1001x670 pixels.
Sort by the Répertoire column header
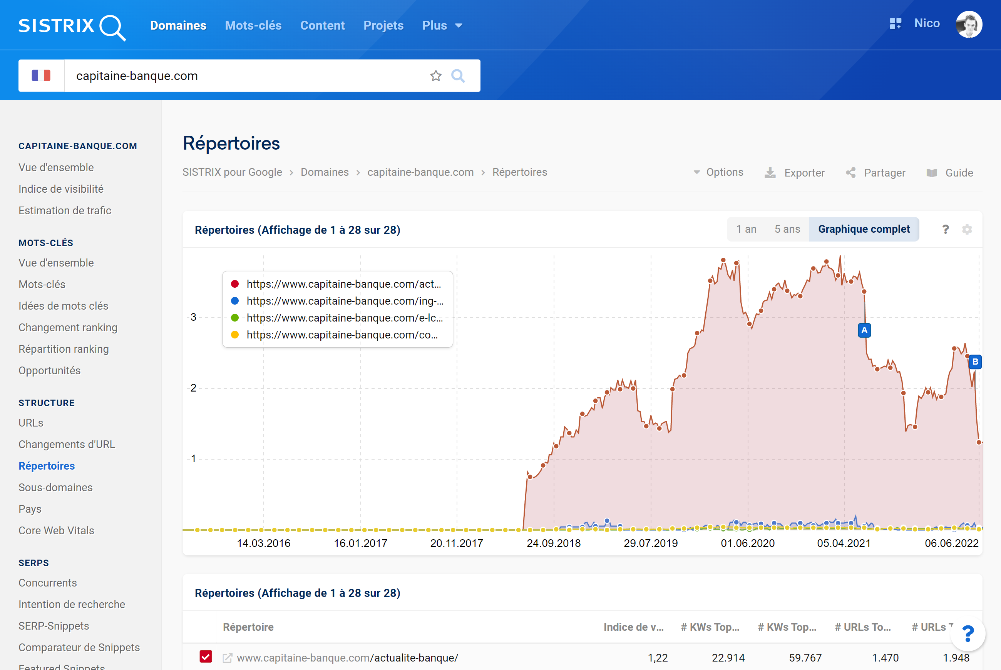(x=248, y=627)
